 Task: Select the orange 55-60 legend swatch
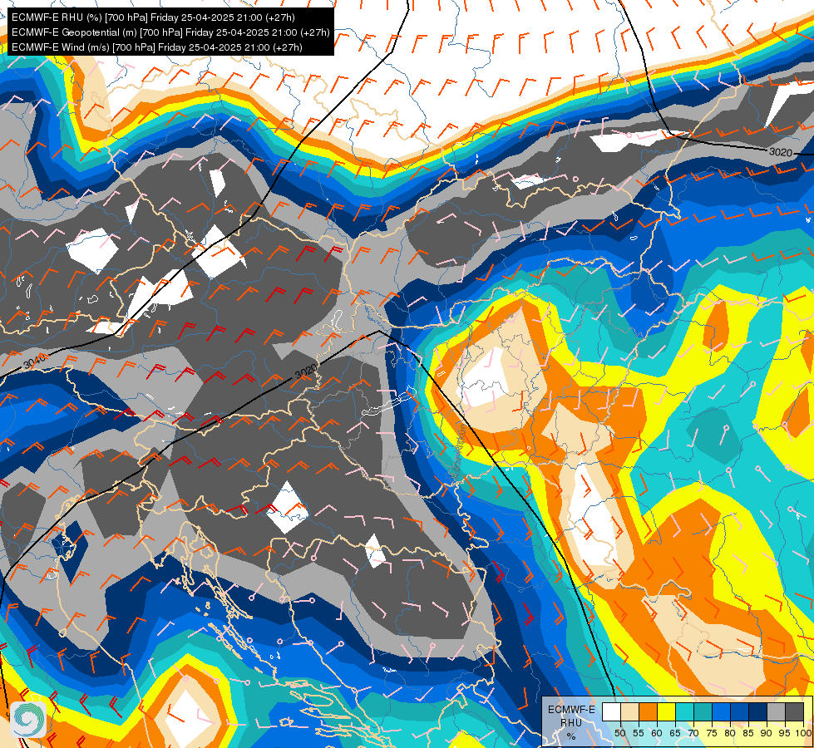(x=649, y=711)
